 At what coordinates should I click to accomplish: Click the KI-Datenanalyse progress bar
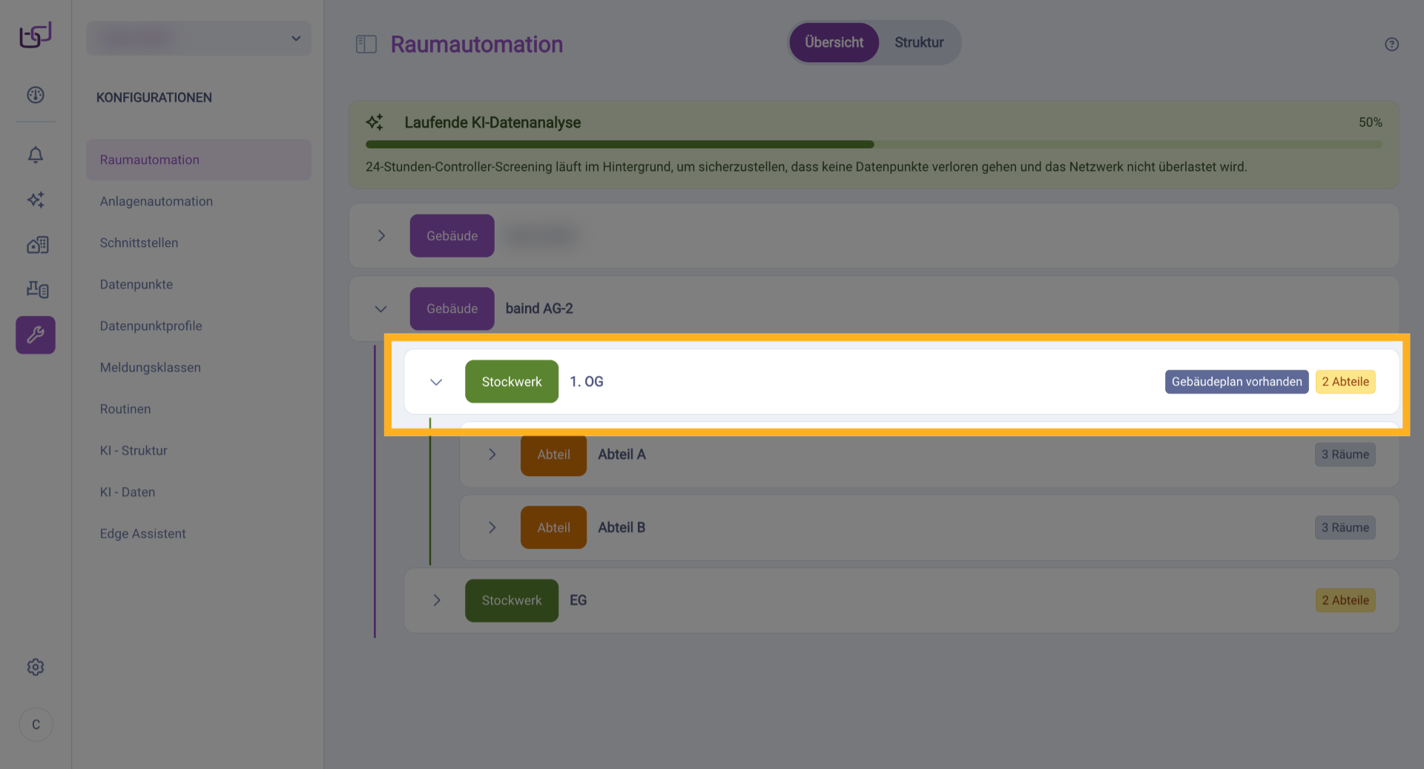(874, 145)
